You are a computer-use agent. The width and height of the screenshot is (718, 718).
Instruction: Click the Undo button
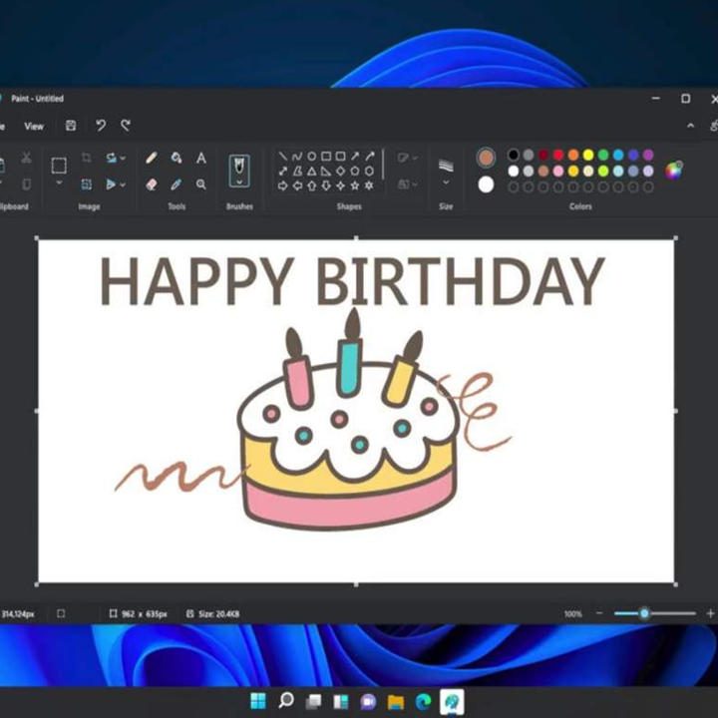(101, 126)
